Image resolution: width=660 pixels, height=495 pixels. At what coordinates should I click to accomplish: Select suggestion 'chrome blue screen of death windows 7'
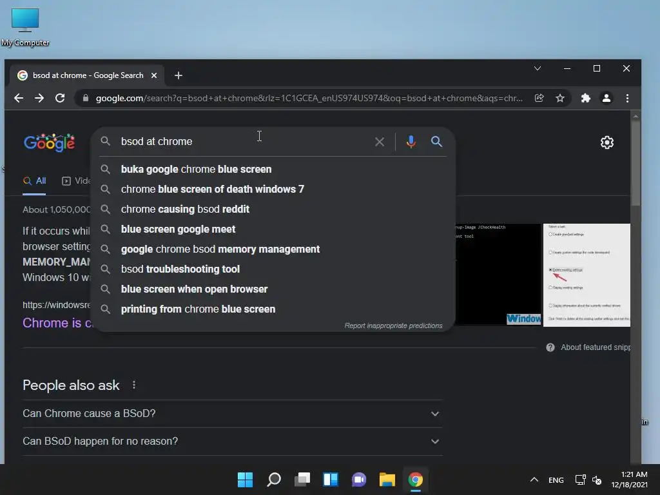pos(273,189)
